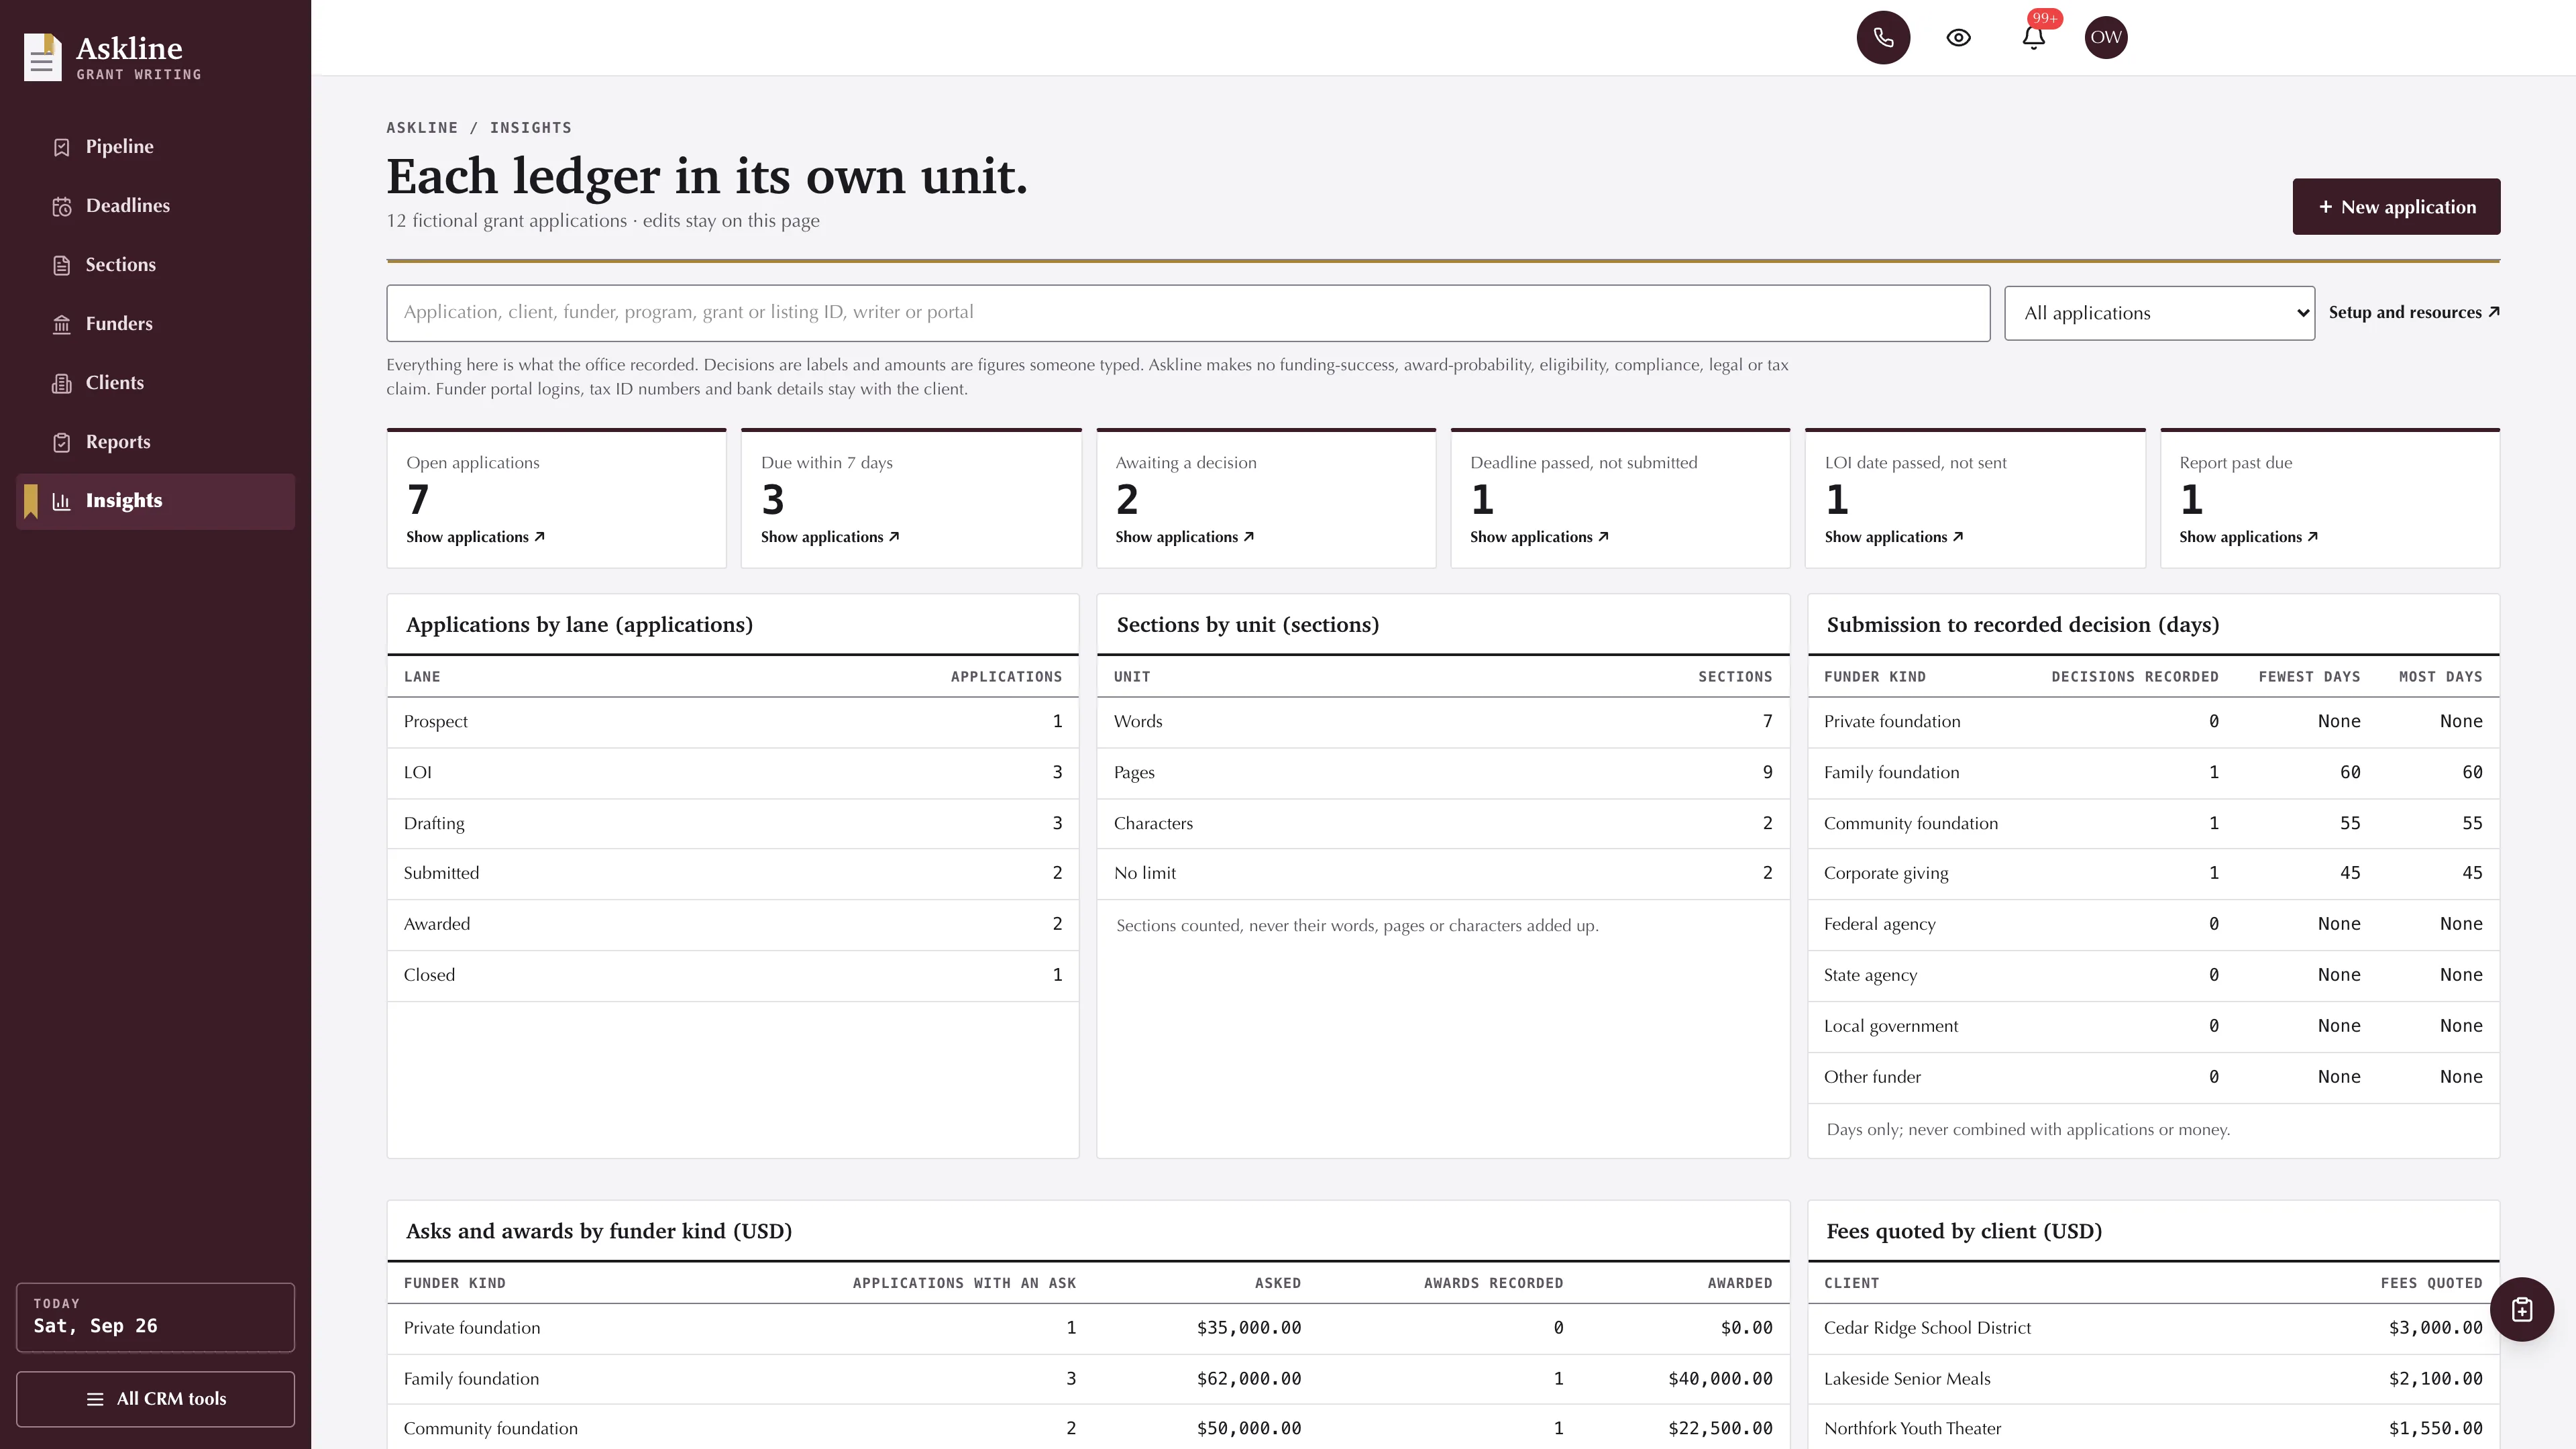Go to Clients in sidebar
The image size is (2576, 1449).
point(155,383)
